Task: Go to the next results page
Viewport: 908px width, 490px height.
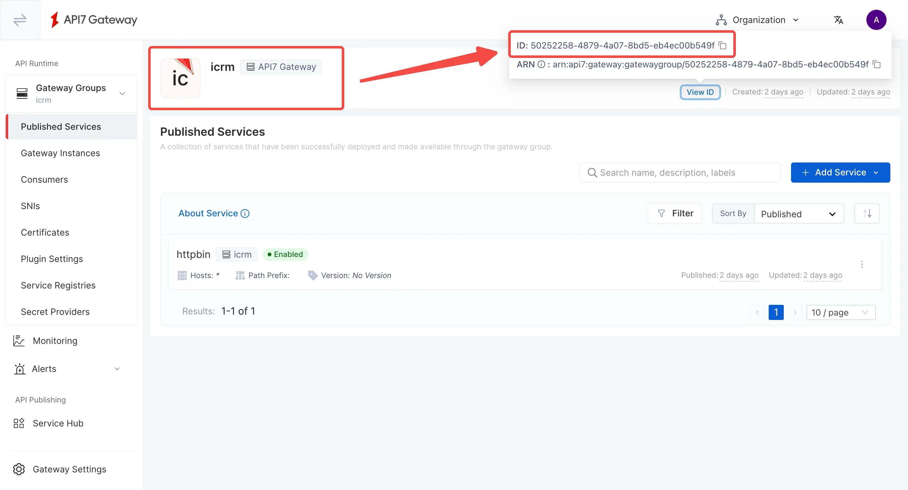Action: (795, 312)
